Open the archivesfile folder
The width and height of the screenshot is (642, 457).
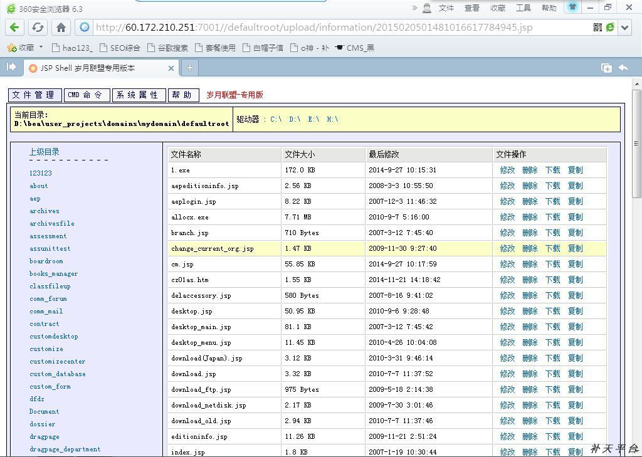(x=52, y=223)
